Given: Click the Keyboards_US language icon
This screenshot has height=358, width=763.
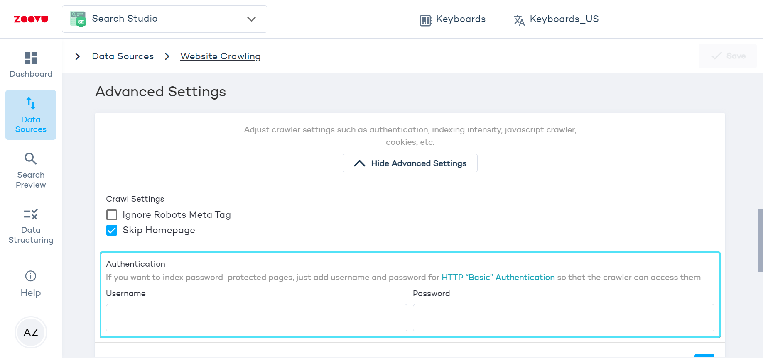Looking at the screenshot, I should tap(519, 20).
